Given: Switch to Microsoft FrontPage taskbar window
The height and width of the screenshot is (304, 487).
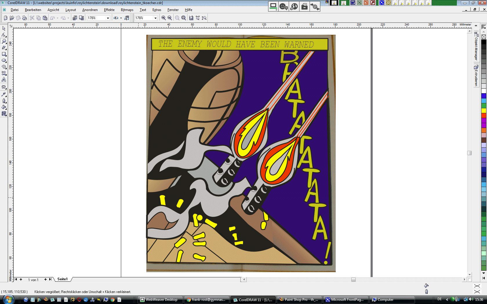Looking at the screenshot, I should coord(346,300).
